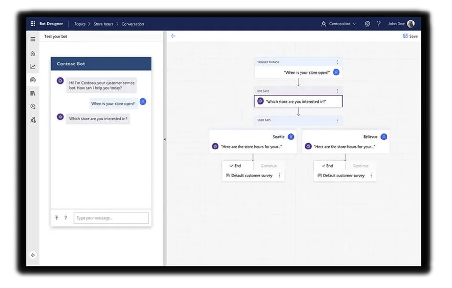Open the broadcast Topics sidebar icon

[33, 80]
